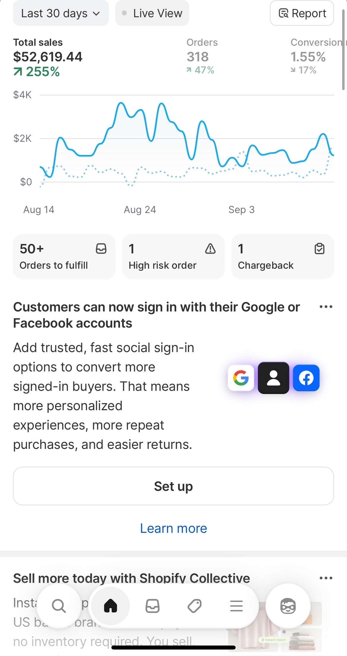This screenshot has width=347, height=656.
Task: Open the Products tag icon
Action: [195, 606]
